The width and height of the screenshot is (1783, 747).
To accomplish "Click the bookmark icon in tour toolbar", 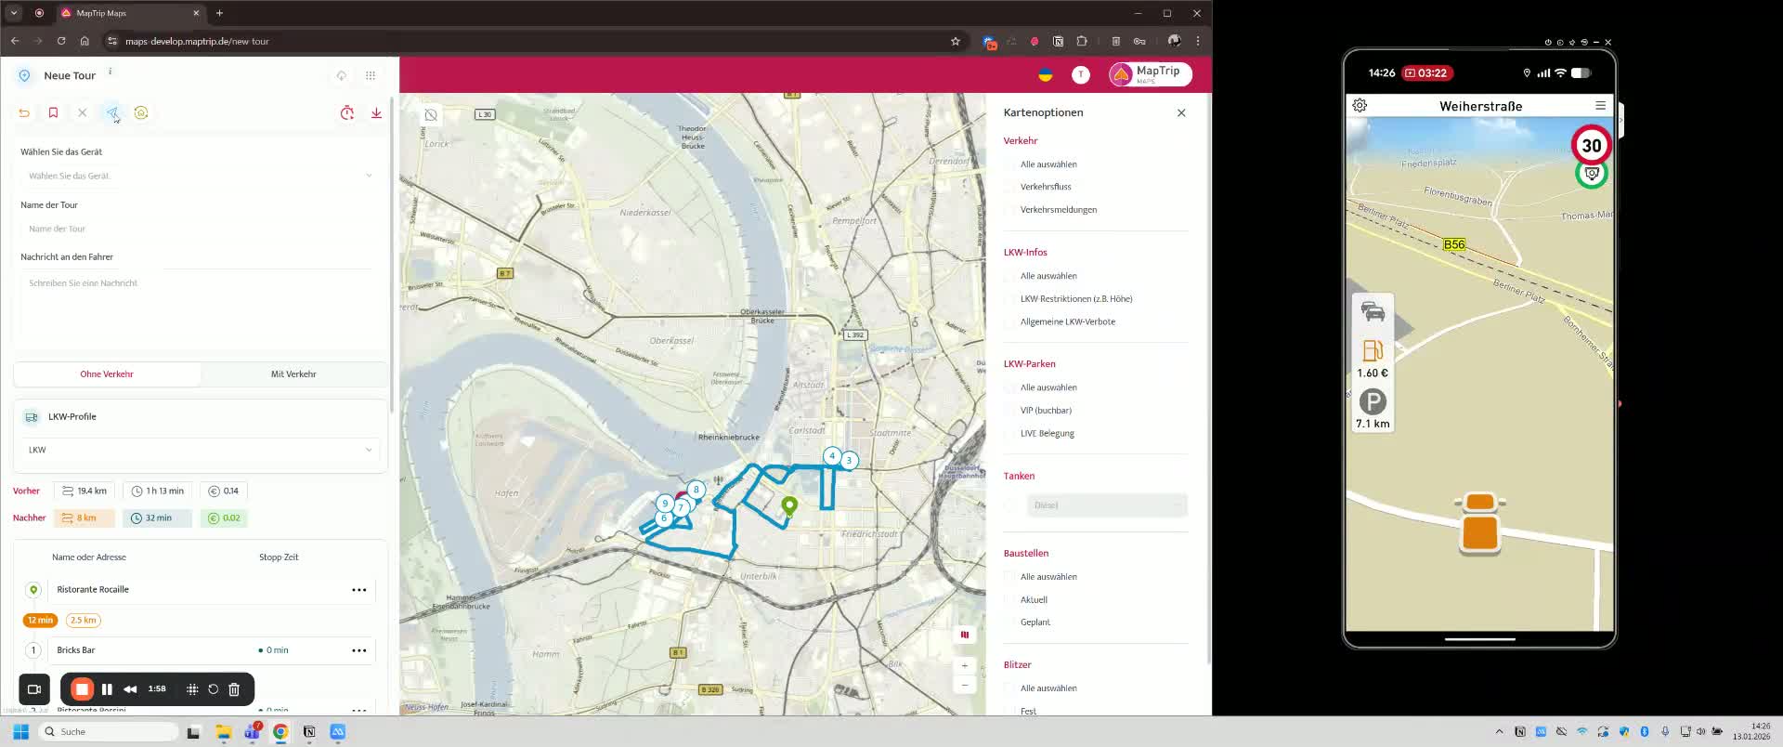I will (x=53, y=113).
